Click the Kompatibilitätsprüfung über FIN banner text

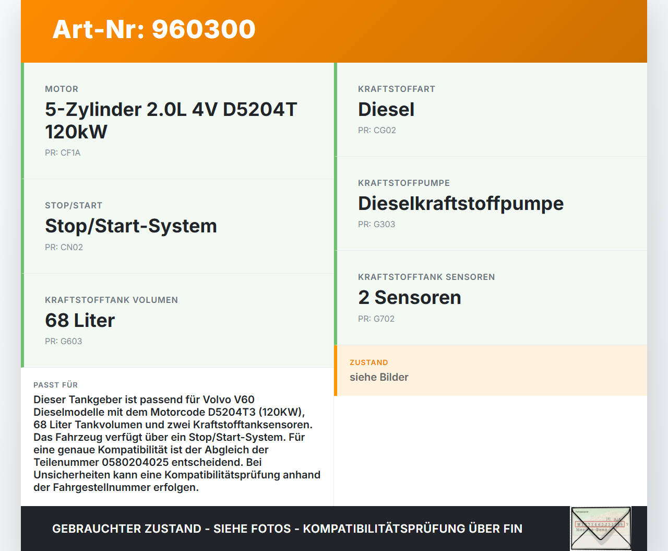[x=287, y=529]
